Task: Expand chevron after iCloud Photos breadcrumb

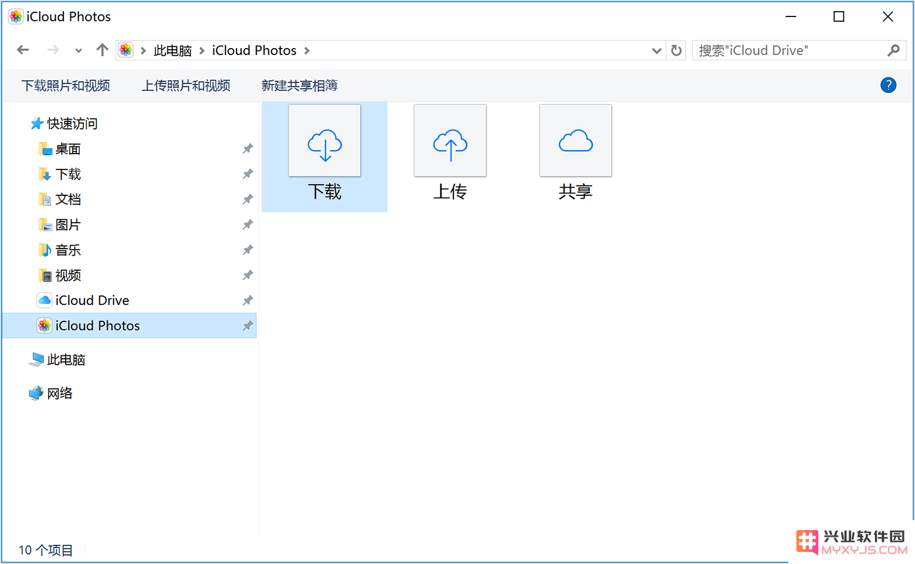Action: pyautogui.click(x=307, y=51)
